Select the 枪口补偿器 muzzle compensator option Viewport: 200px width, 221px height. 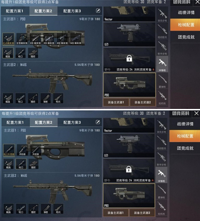point(9,150)
